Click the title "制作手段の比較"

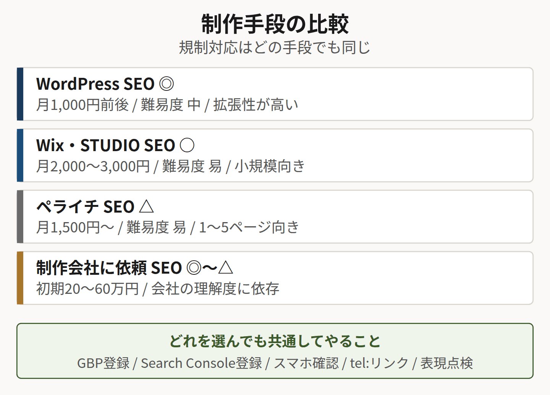(275, 24)
